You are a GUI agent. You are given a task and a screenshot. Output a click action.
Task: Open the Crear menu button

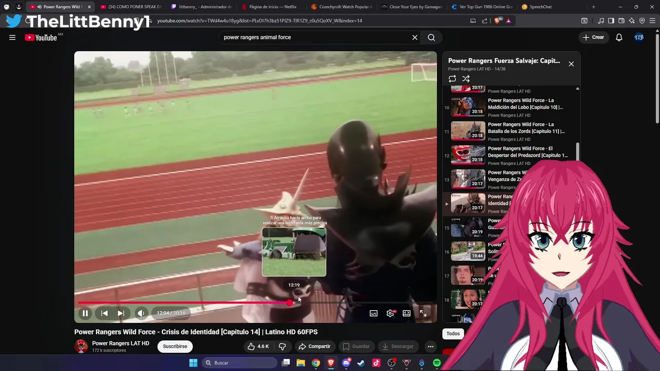pos(593,37)
